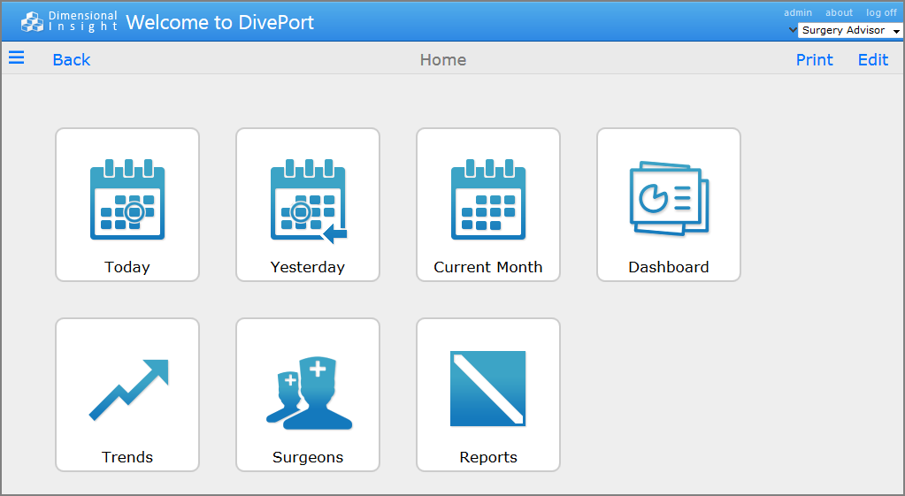
Task: Go Back using the toolbar
Action: tap(72, 60)
